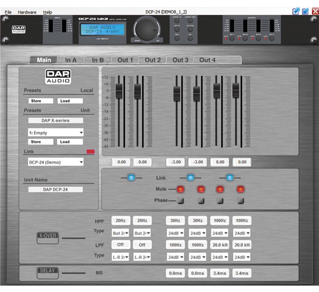Click the Out 4 gain fader
319x292 pixels.
pos(236,90)
